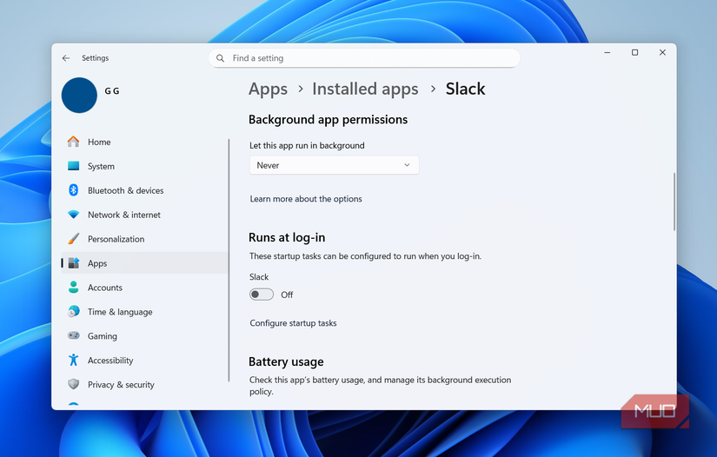Click the Privacy & security shield icon
The height and width of the screenshot is (457, 717).
click(73, 385)
